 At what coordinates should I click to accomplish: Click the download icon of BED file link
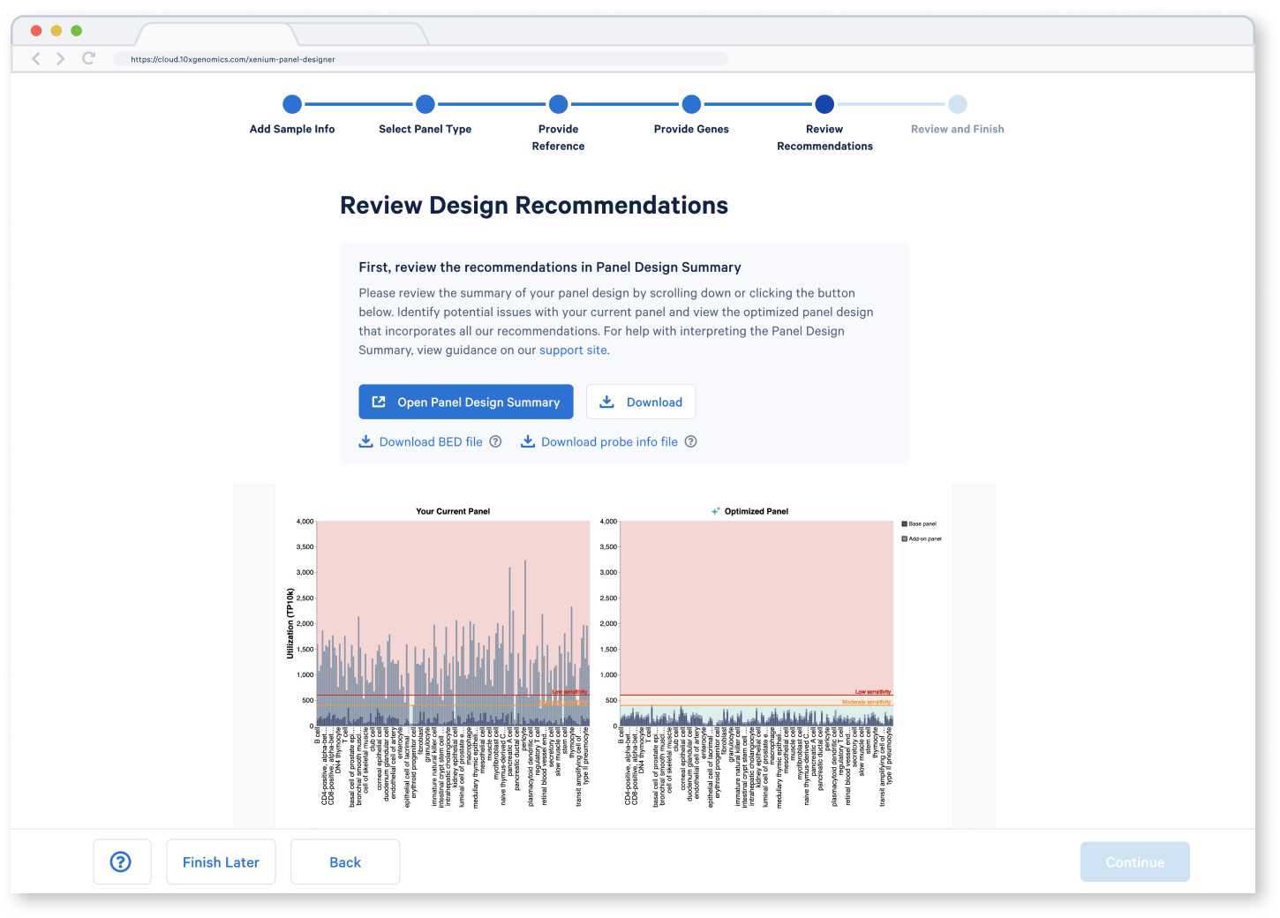(x=365, y=441)
